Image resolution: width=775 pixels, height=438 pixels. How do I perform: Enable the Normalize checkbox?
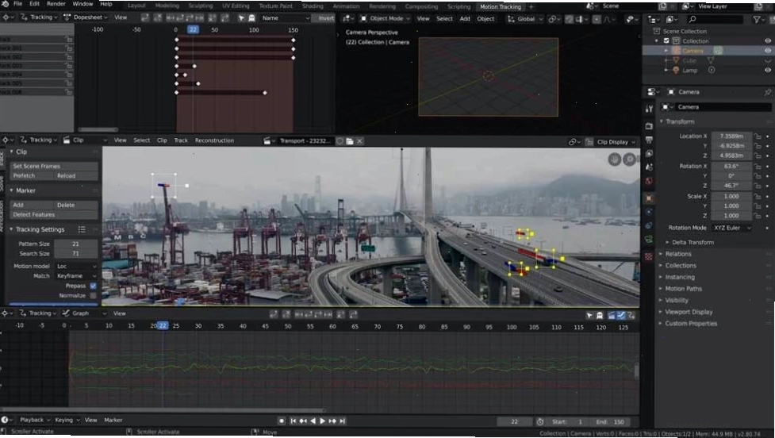click(93, 296)
